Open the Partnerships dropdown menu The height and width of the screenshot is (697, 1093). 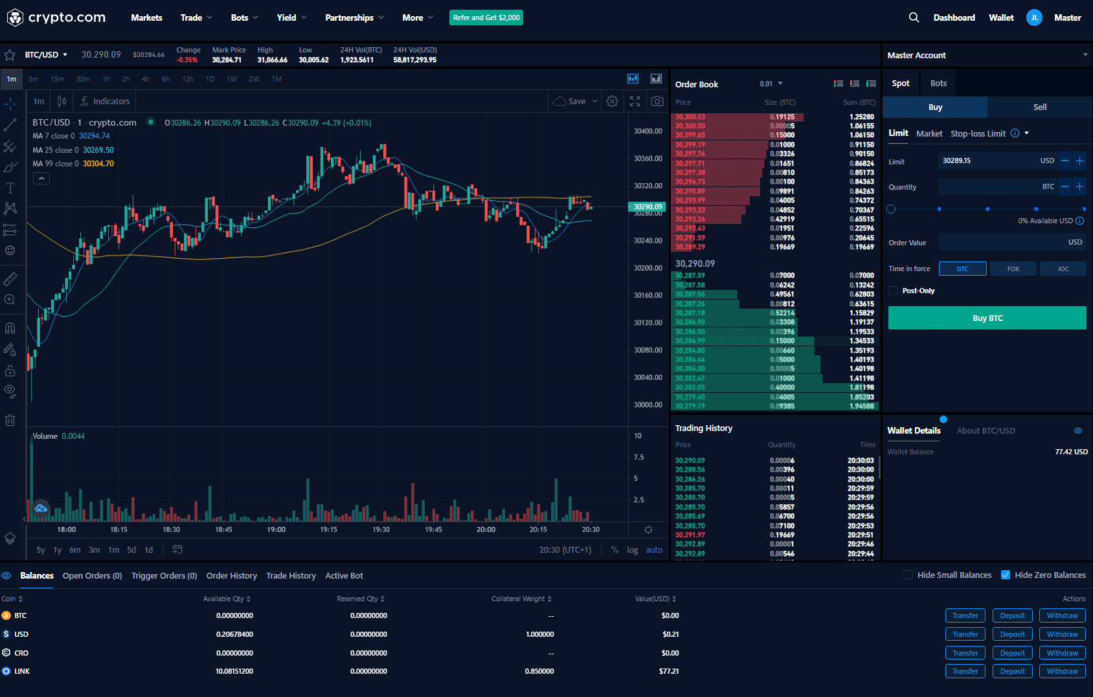tap(355, 17)
